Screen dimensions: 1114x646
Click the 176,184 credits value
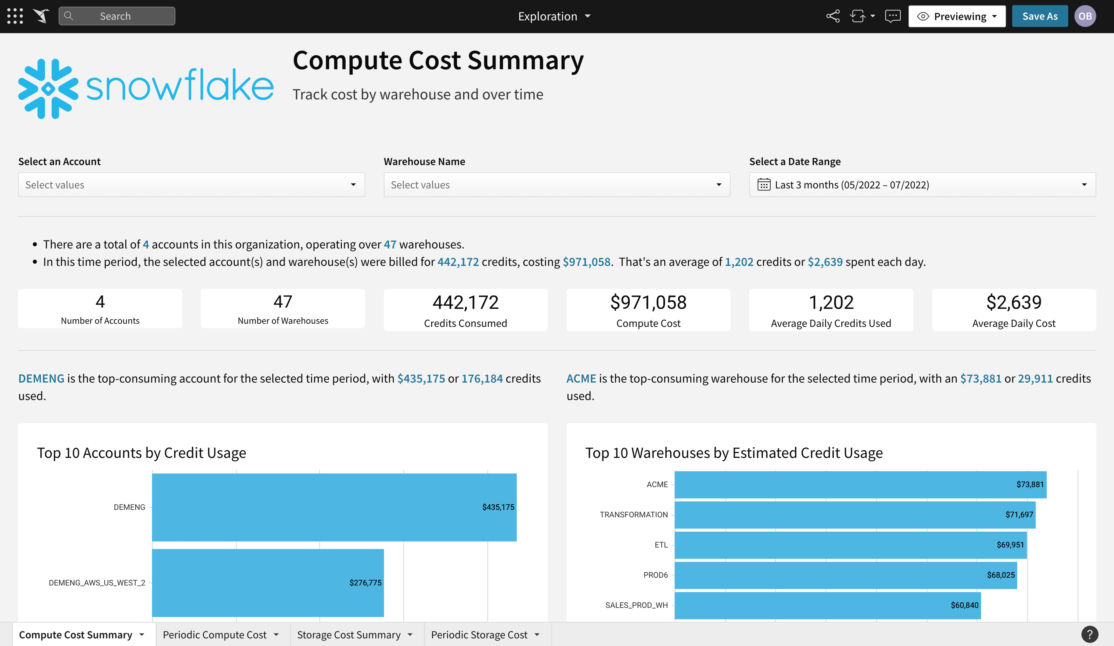pyautogui.click(x=482, y=379)
